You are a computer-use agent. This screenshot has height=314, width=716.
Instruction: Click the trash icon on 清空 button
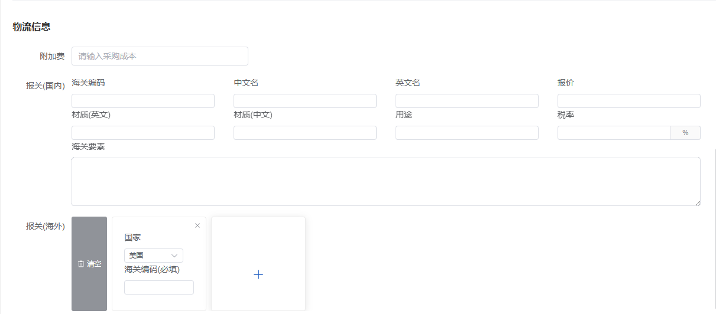[x=81, y=264]
